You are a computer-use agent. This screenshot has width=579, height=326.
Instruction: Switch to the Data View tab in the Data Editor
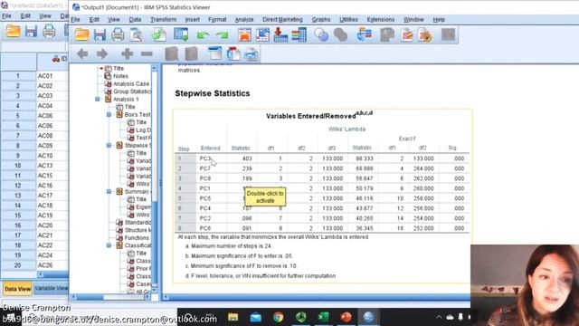(18, 289)
